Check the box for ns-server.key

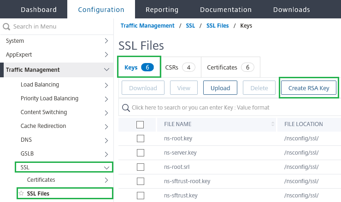[140, 153]
